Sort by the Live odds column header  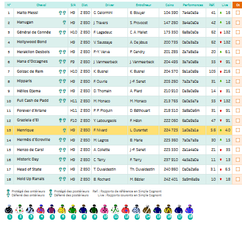[225, 5]
